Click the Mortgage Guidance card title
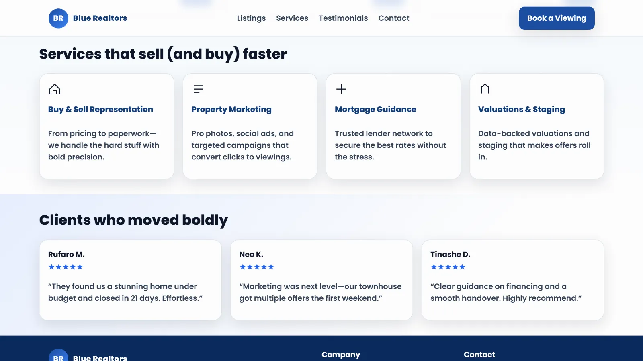 coord(375,109)
